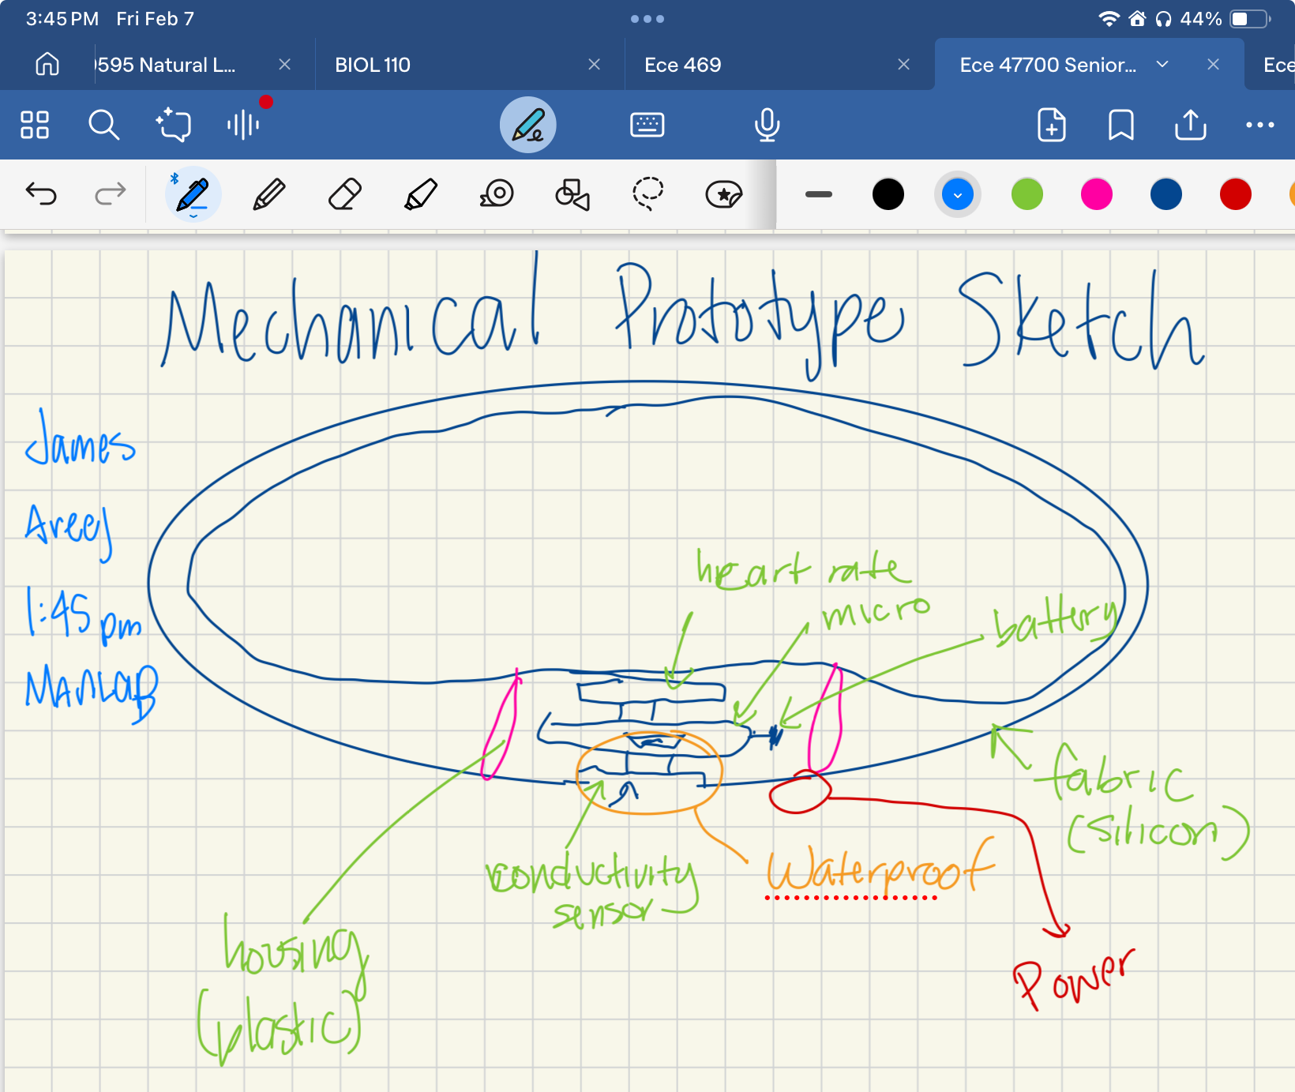Open the tape tool

point(496,193)
